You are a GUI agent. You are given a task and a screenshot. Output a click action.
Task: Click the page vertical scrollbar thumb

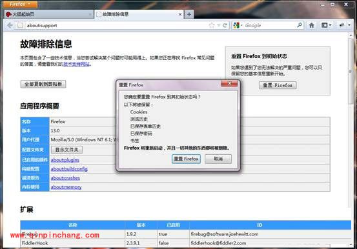[351, 71]
